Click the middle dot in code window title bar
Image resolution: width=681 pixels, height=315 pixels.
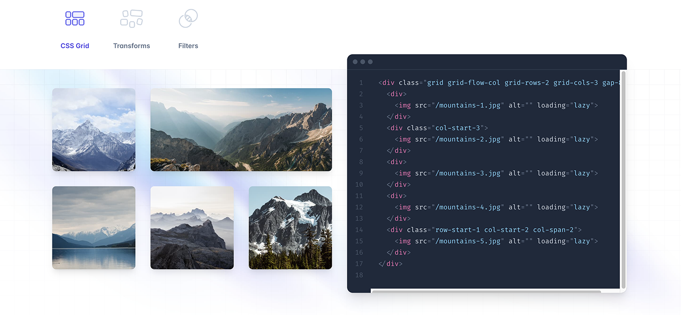[x=363, y=62]
